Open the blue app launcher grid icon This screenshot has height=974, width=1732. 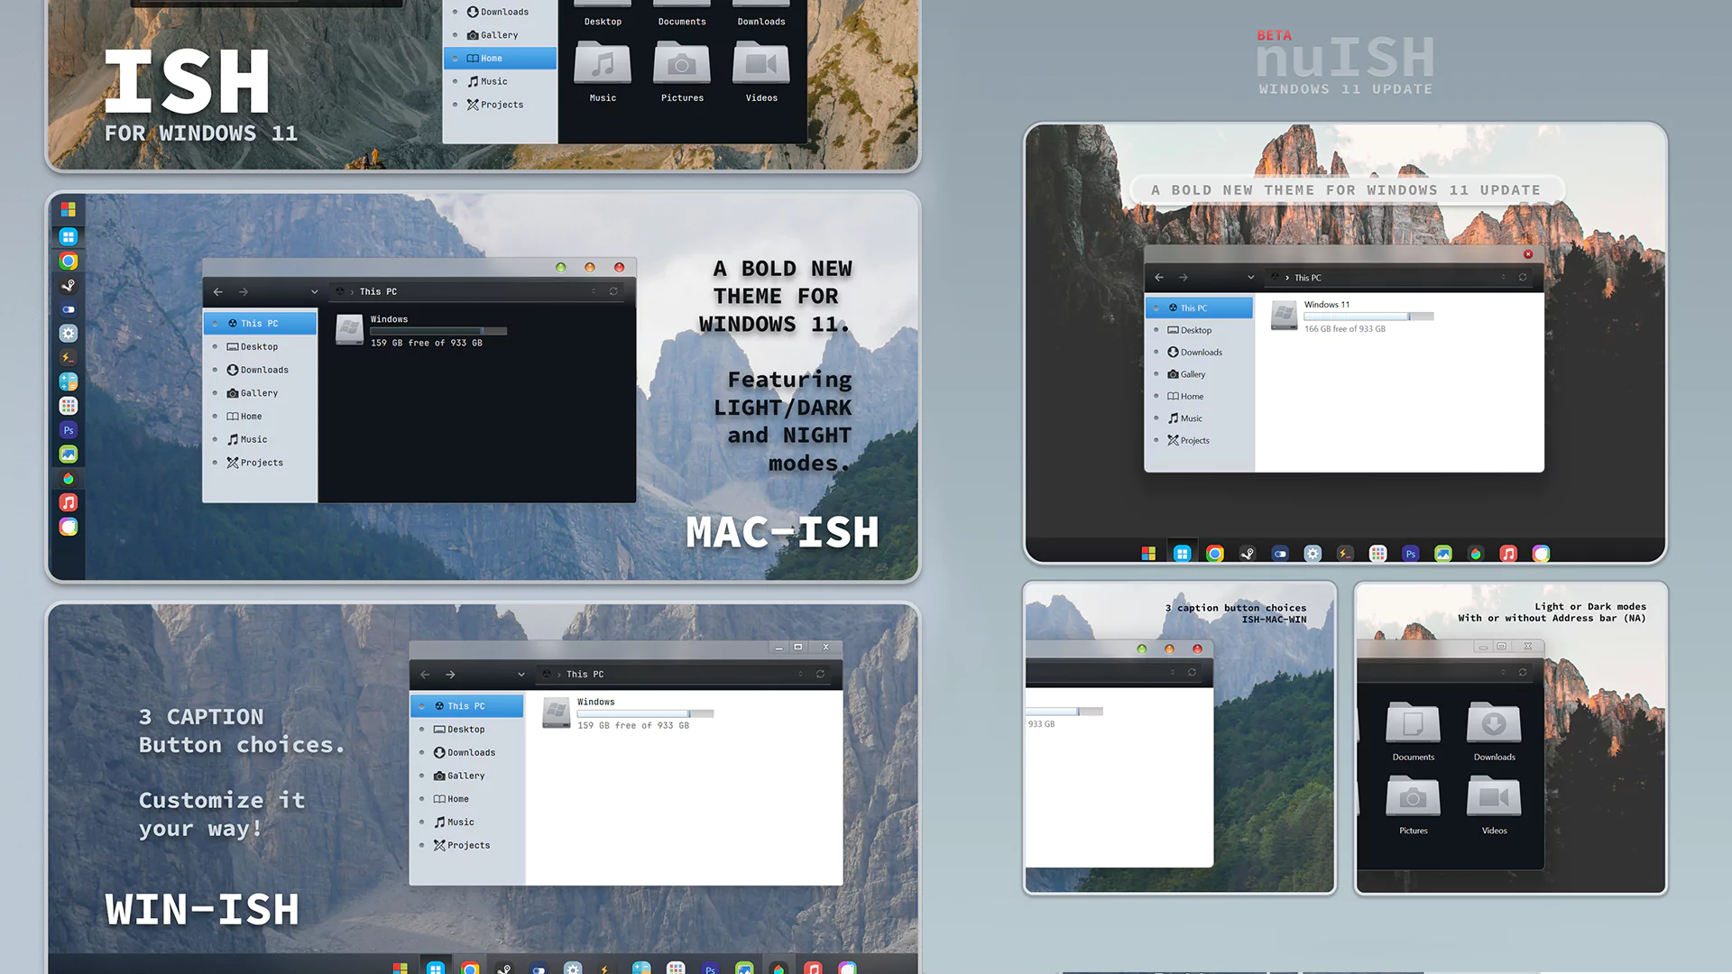pyautogui.click(x=69, y=236)
